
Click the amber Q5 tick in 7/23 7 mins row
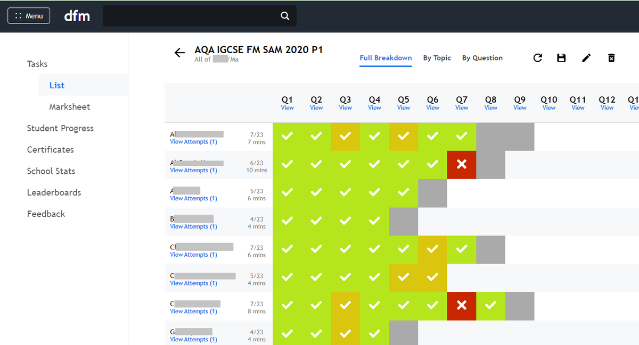point(404,137)
